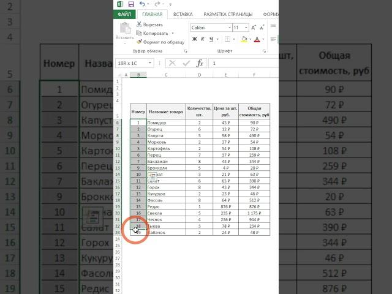Open the ВСТАВКА ribbon tab
The height and width of the screenshot is (294, 392).
pyautogui.click(x=183, y=14)
